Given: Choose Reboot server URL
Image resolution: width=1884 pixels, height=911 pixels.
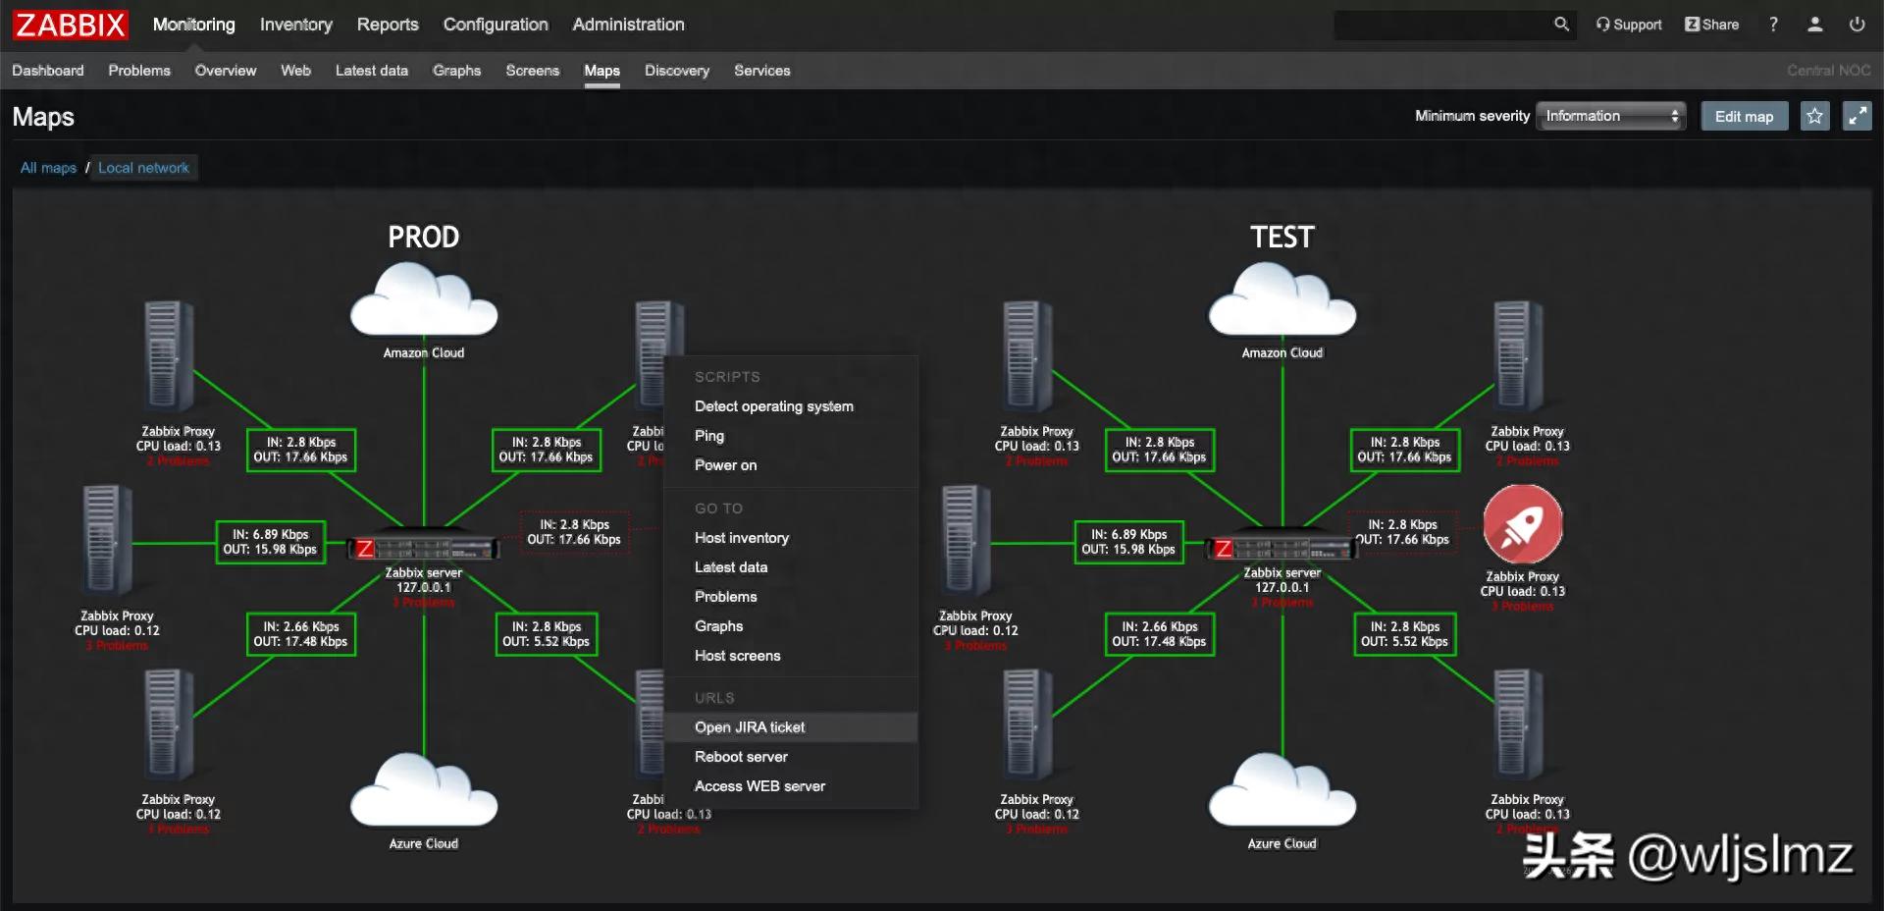Looking at the screenshot, I should click(792, 757).
